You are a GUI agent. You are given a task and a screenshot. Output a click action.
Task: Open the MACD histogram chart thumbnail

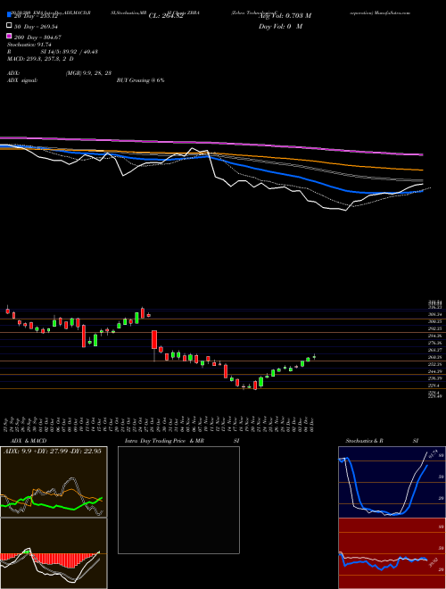point(54,553)
